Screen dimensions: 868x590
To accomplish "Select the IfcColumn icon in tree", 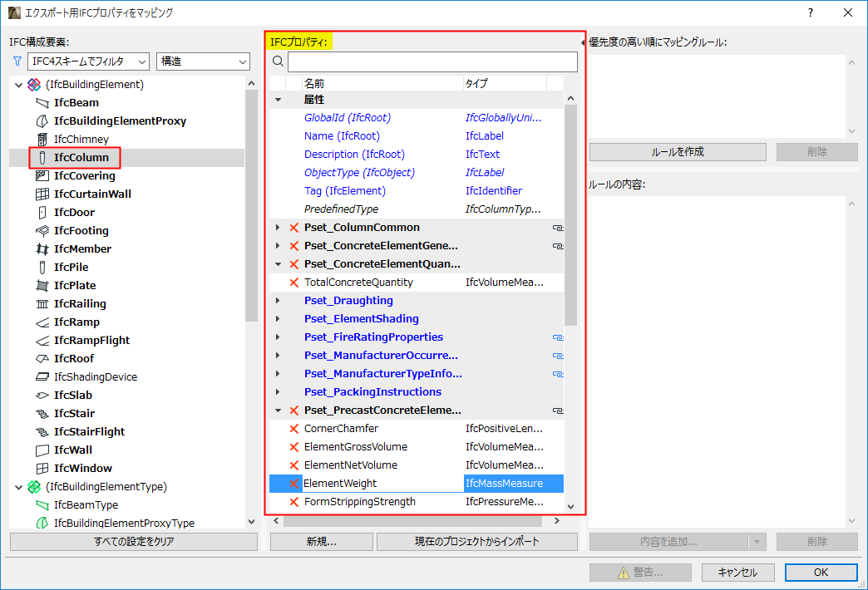I will (42, 158).
